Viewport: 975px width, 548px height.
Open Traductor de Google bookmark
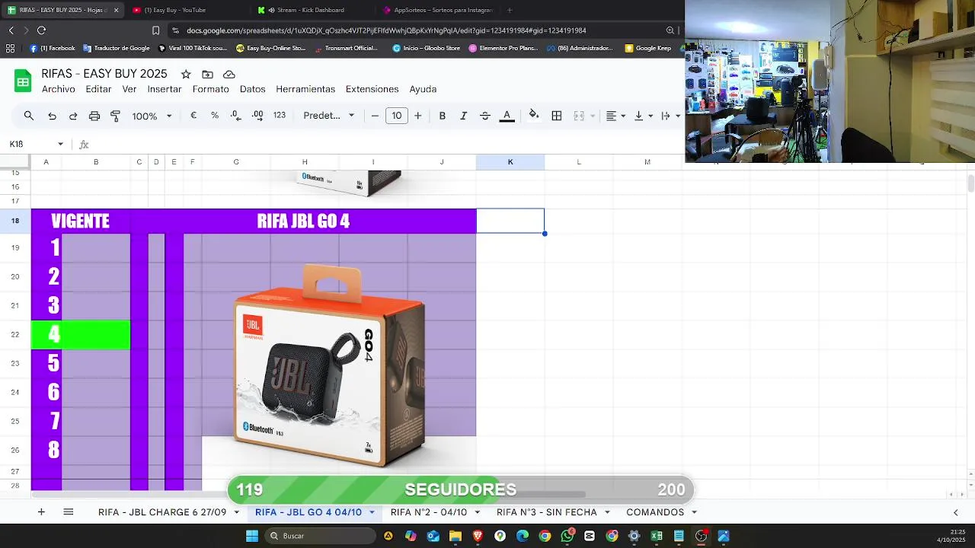point(117,48)
